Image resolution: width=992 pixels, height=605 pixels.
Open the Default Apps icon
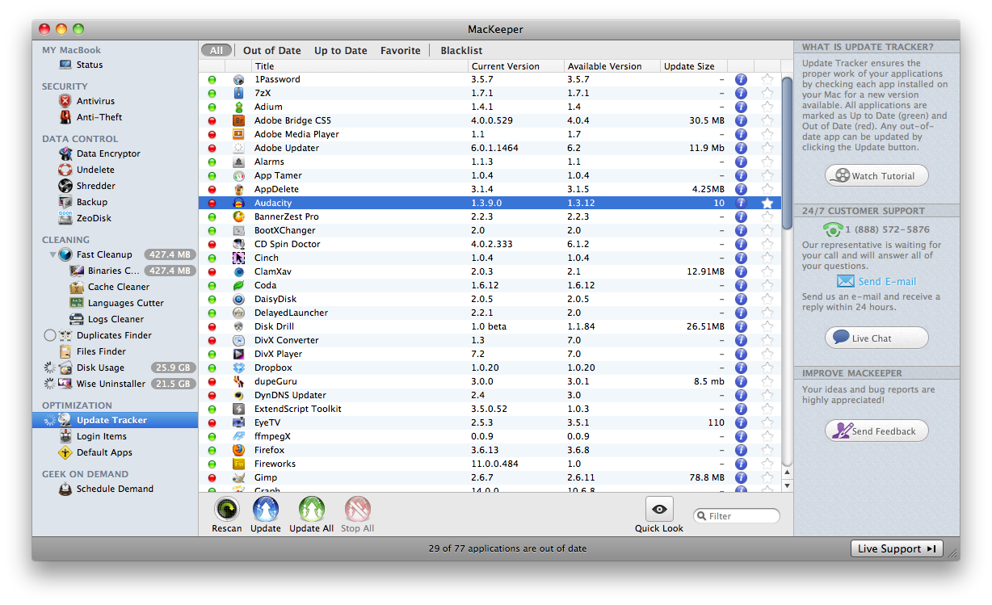(x=65, y=452)
